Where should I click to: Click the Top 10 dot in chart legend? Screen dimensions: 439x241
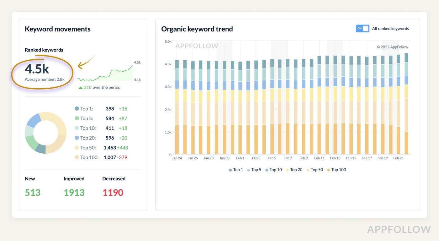(x=267, y=170)
